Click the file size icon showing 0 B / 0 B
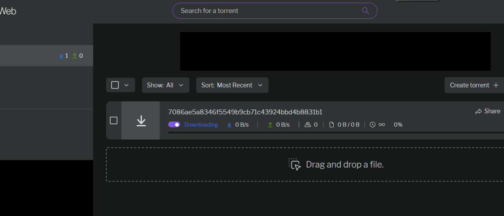Screen dimensions: 504x216 click(332, 125)
